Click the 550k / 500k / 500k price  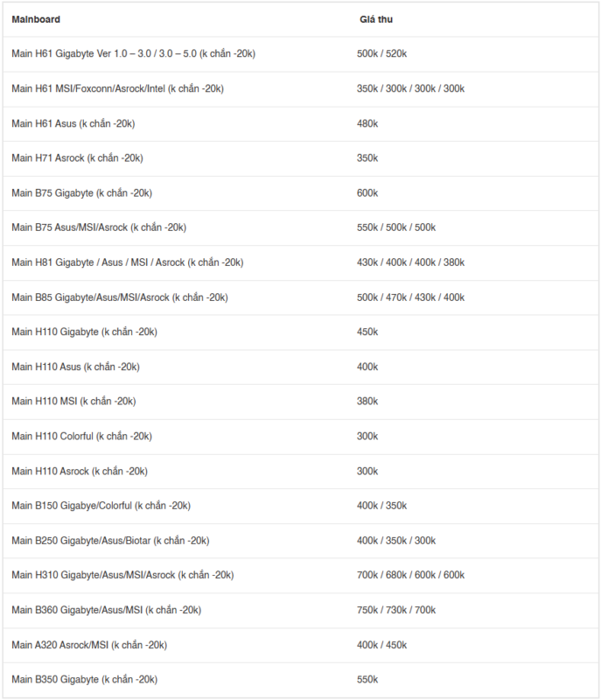[396, 227]
